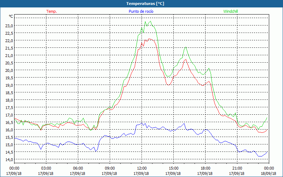This screenshot has width=283, height=177.
Task: Click the blue dew point peak at 16:00
Action: 184,123
